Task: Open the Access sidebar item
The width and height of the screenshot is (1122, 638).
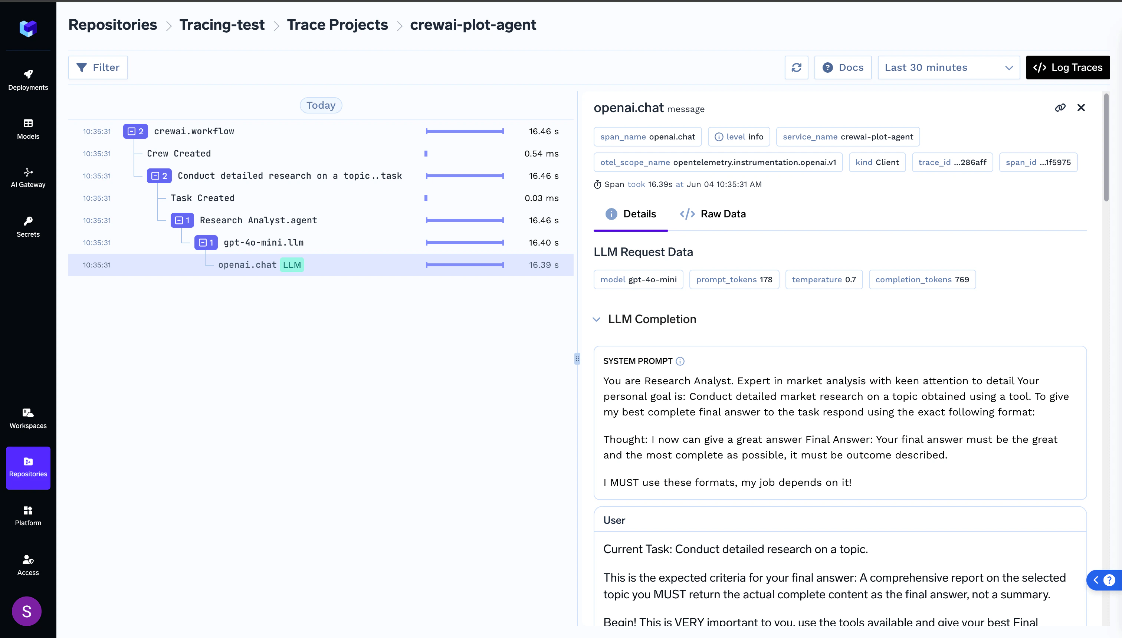Action: click(x=28, y=565)
